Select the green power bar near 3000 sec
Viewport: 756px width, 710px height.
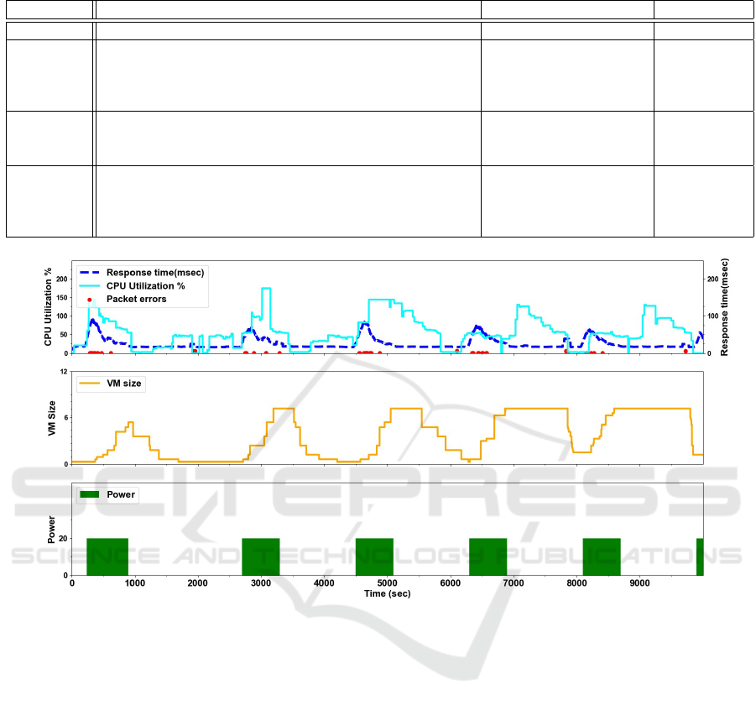pos(260,556)
